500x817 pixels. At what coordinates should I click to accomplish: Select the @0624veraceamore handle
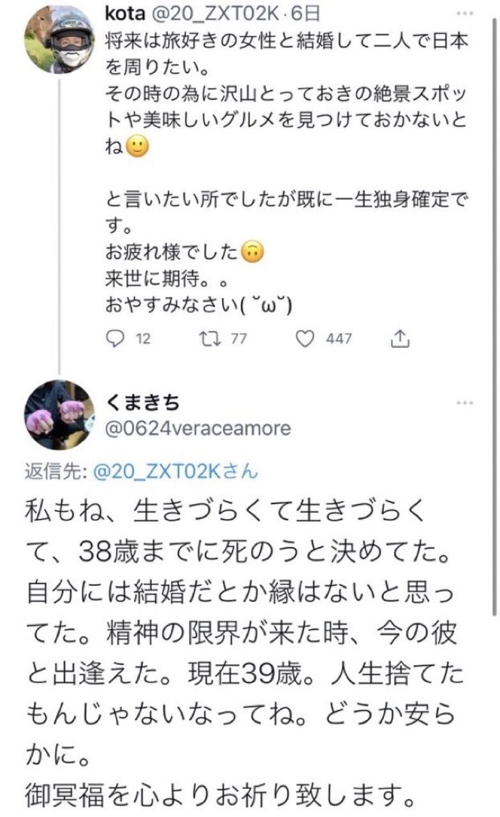tap(198, 428)
